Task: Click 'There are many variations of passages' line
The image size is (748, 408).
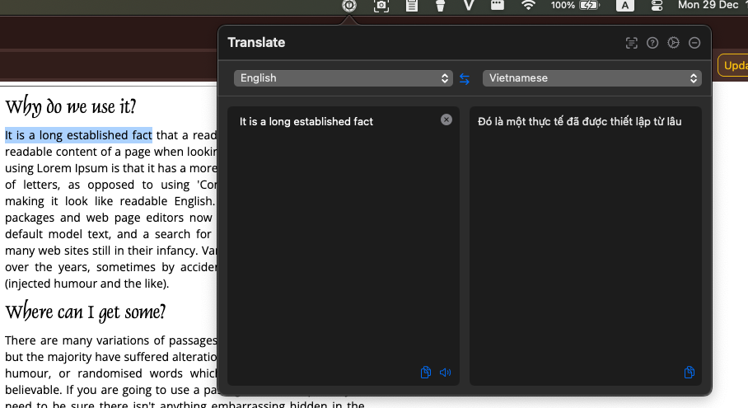Action: (x=111, y=340)
